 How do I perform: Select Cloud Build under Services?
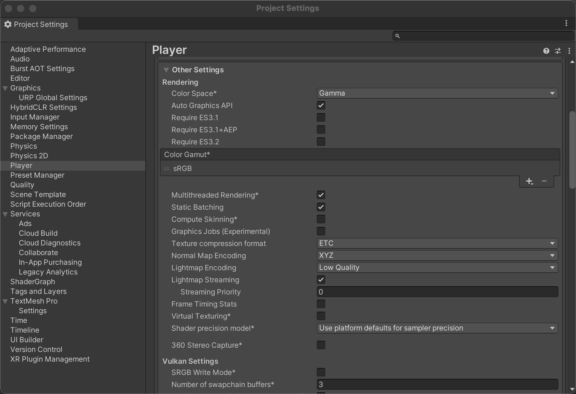pos(38,233)
